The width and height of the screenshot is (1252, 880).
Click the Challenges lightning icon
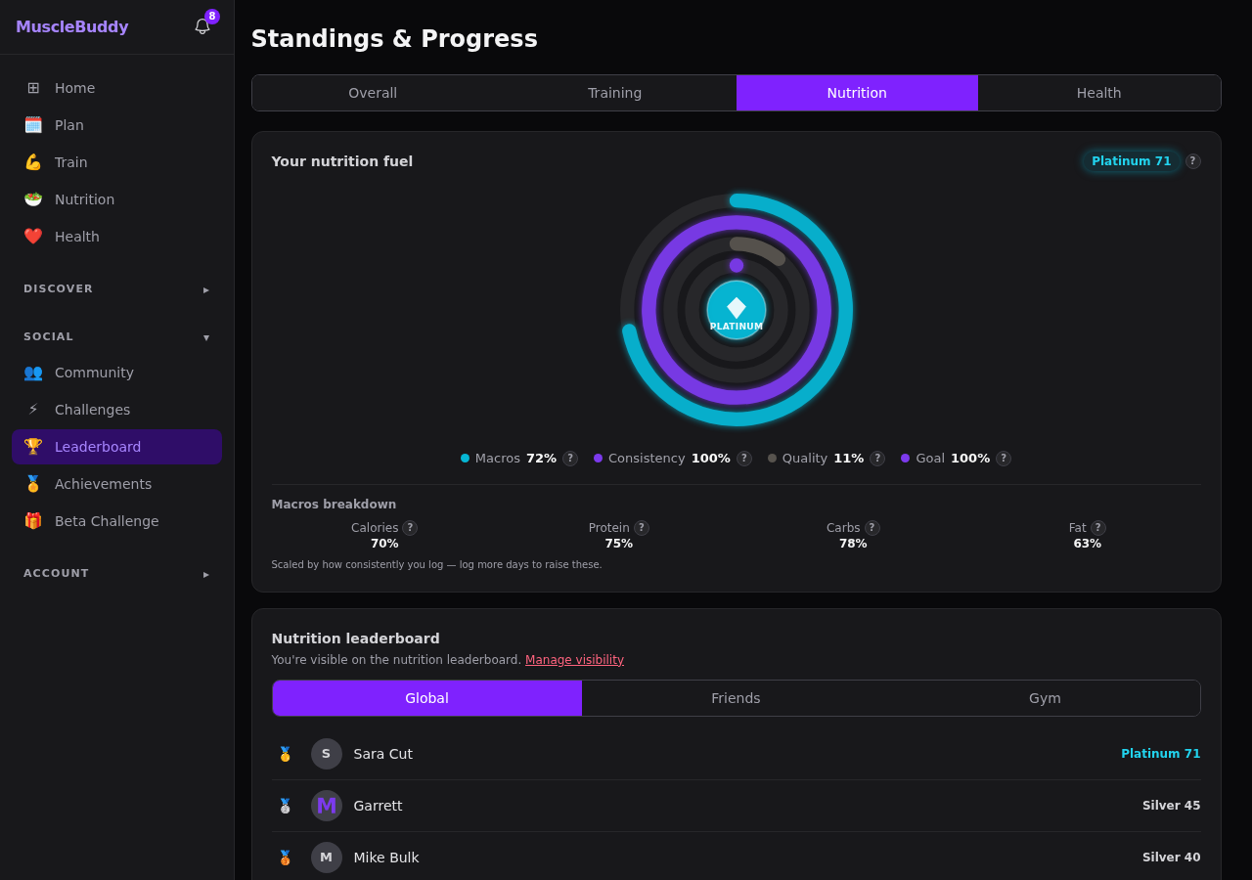point(33,410)
